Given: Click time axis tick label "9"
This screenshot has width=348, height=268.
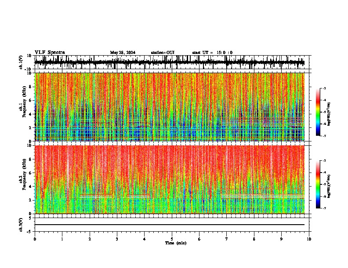Looking at the screenshot, I should coord(281,239).
